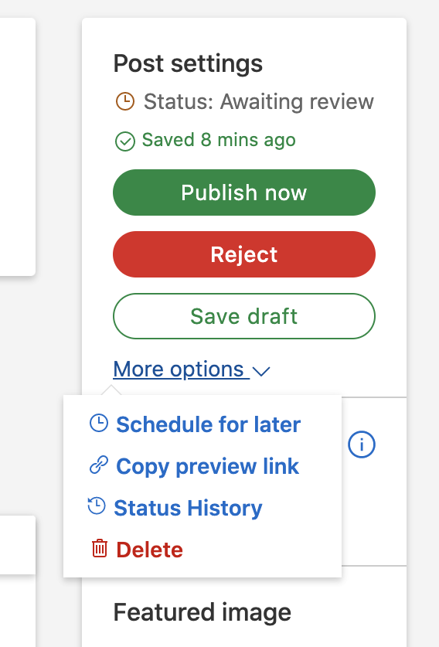Click the green Publish now button
Image resolution: width=439 pixels, height=647 pixels.
click(244, 192)
